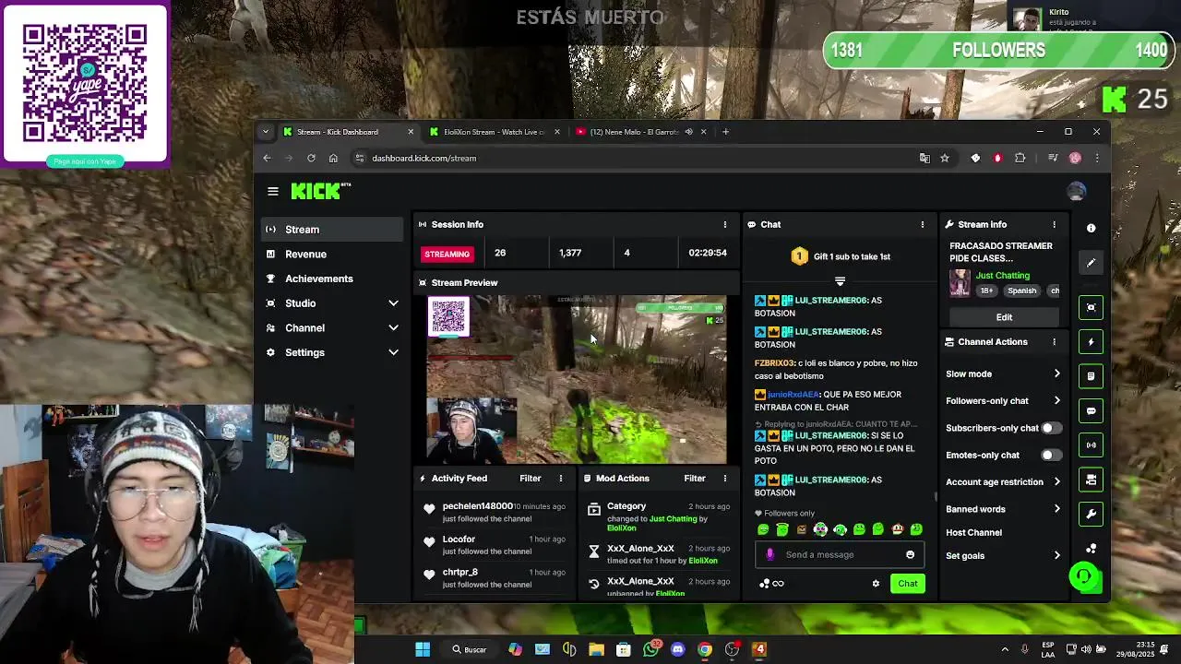The image size is (1181, 664).
Task: Click the translate page icon in address bar
Action: point(925,158)
